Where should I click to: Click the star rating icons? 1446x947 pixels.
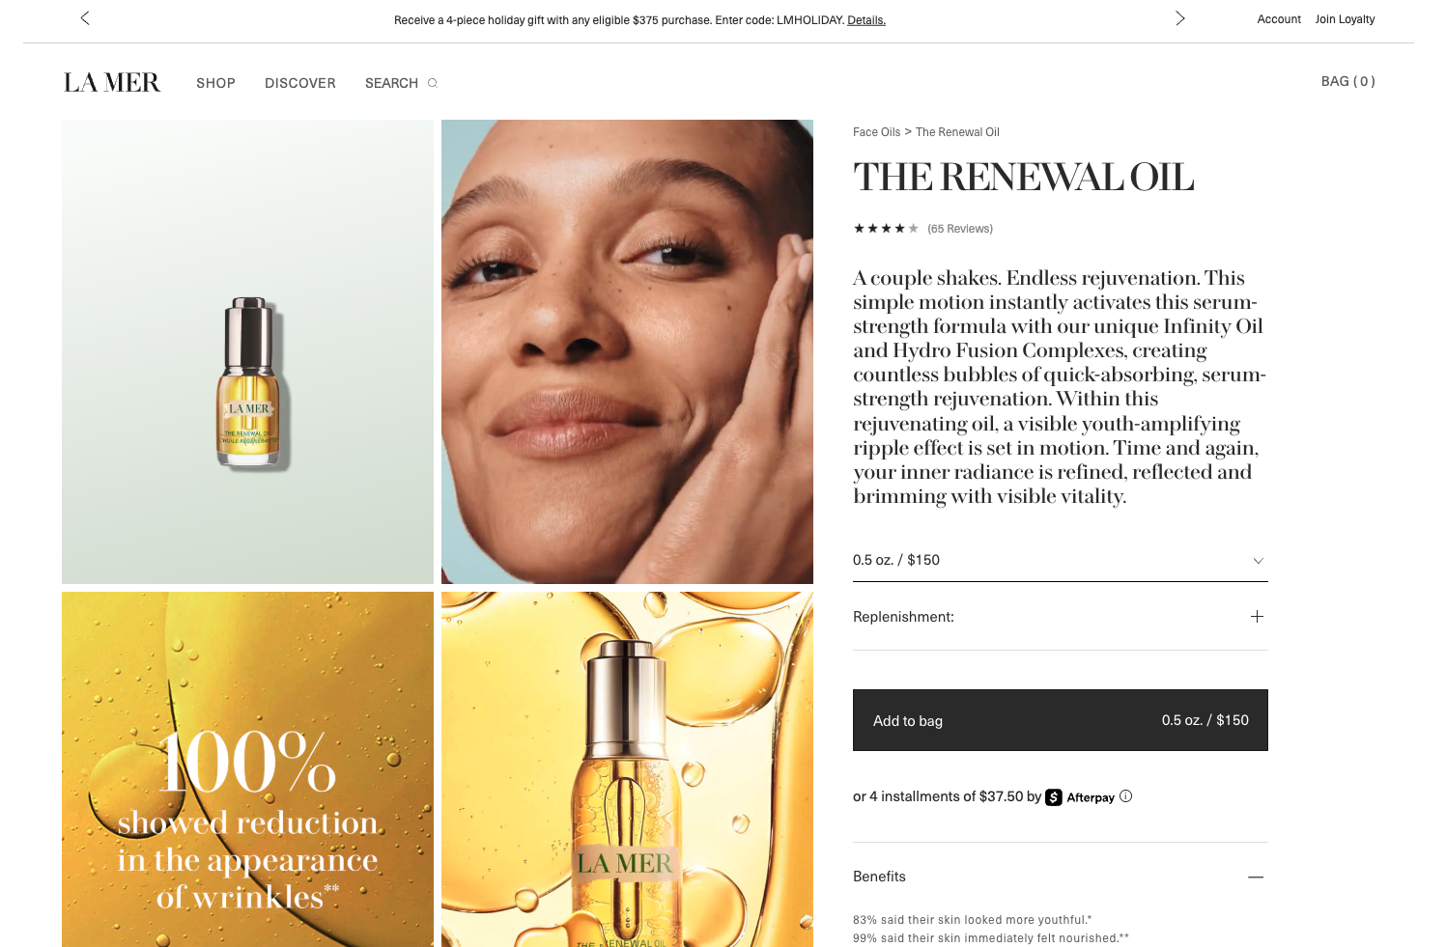(x=886, y=229)
